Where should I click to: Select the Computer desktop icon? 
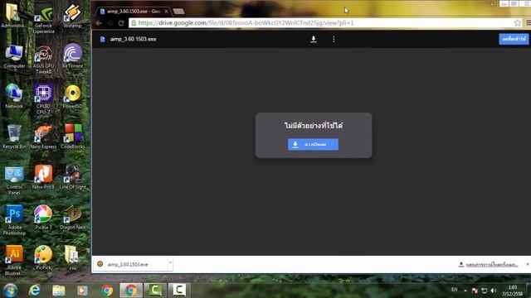coord(14,56)
